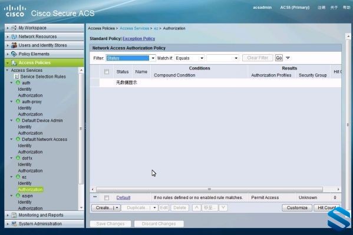
Task: Click the Network Resources icon
Action: pyautogui.click(x=14, y=37)
